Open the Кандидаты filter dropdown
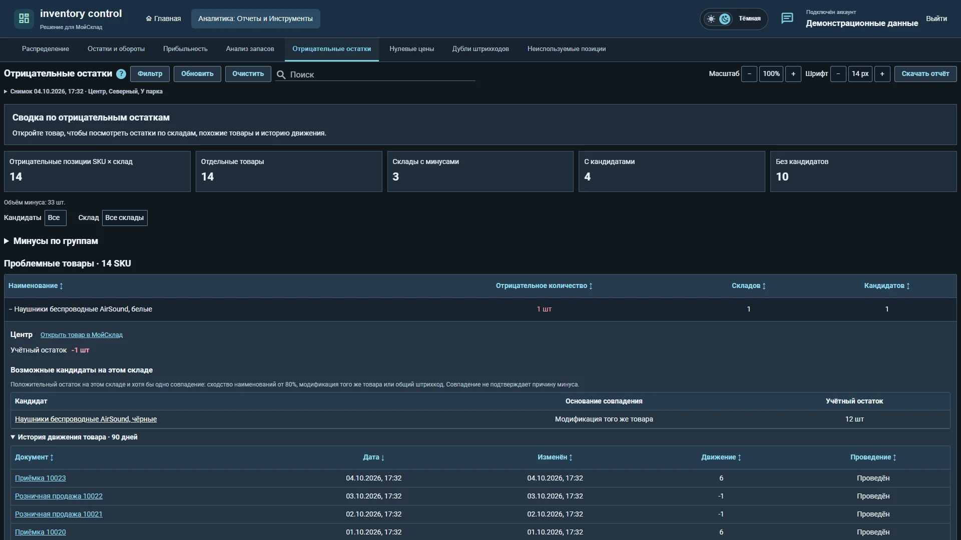This screenshot has height=540, width=961. (55, 218)
